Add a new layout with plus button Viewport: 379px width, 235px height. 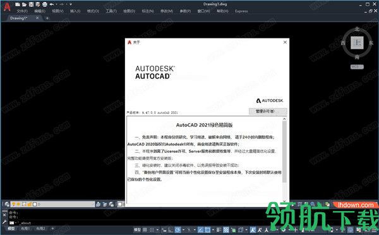tap(52, 229)
